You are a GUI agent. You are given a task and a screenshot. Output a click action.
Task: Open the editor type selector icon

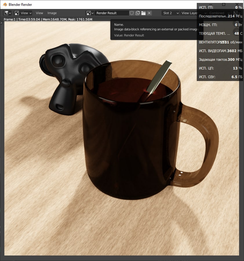(x=8, y=13)
